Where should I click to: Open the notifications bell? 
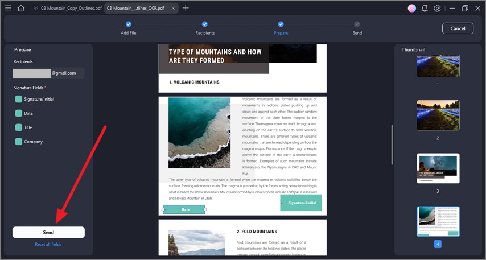pyautogui.click(x=425, y=9)
